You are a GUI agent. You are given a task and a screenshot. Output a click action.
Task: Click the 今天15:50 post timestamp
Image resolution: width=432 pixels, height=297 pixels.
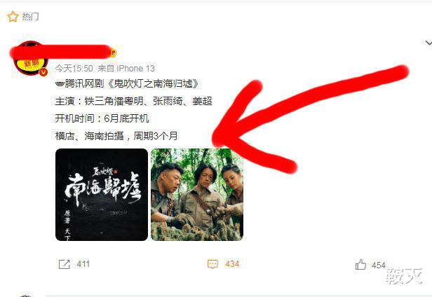coord(74,68)
